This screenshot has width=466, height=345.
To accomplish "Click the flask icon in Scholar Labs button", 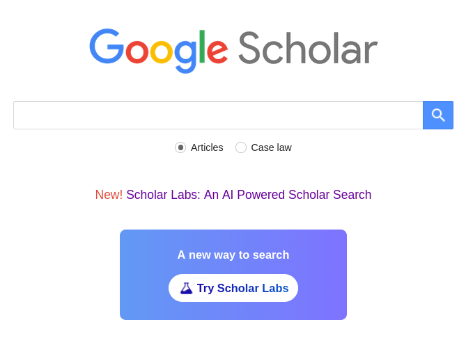I will coord(186,288).
